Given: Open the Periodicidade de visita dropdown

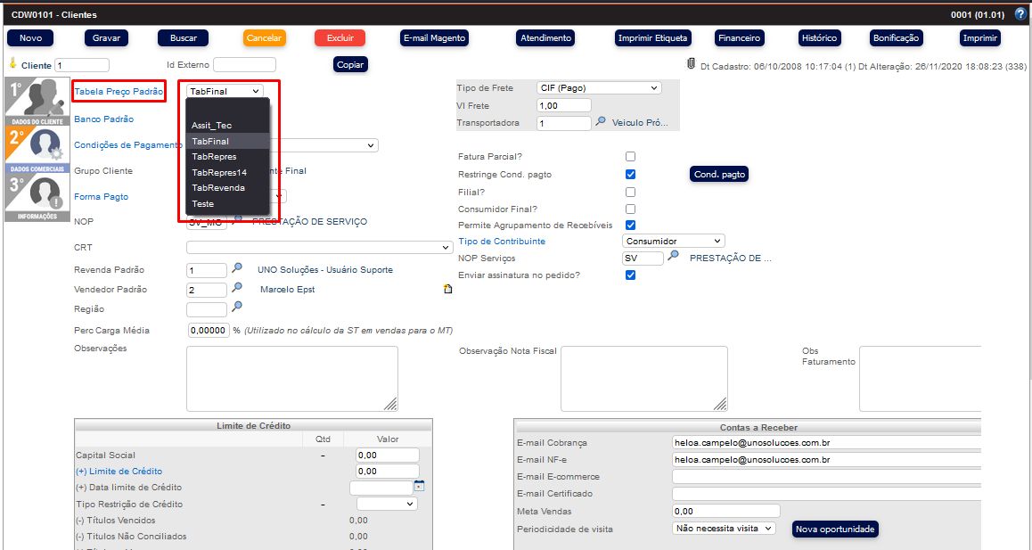Looking at the screenshot, I should point(724,528).
